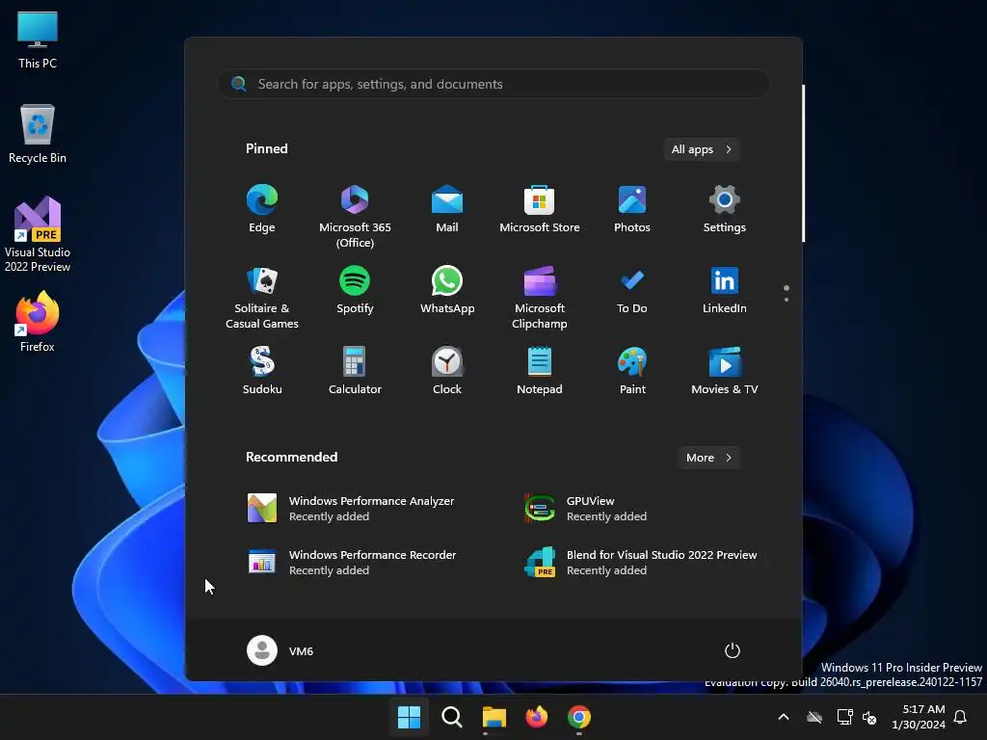987x740 pixels.
Task: Open Settings from pinned apps
Action: (725, 209)
